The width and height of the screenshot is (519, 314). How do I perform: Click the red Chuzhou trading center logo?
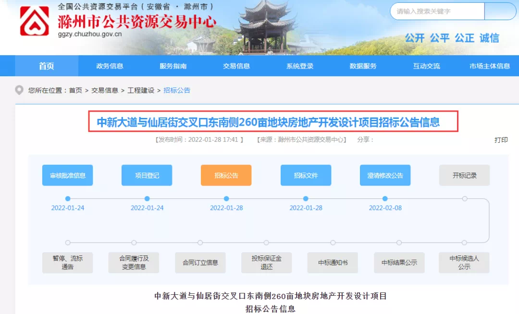click(34, 22)
